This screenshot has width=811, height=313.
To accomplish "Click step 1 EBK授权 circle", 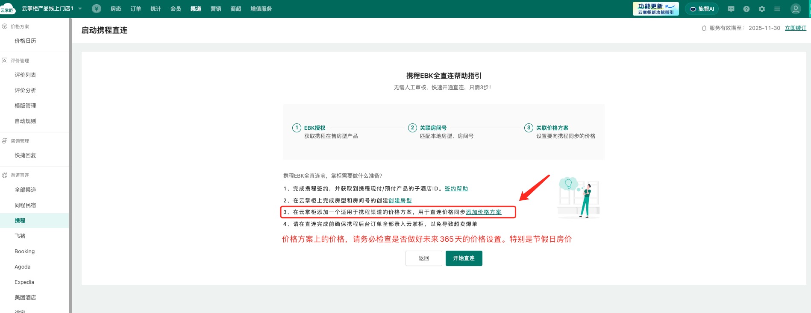I will [297, 128].
